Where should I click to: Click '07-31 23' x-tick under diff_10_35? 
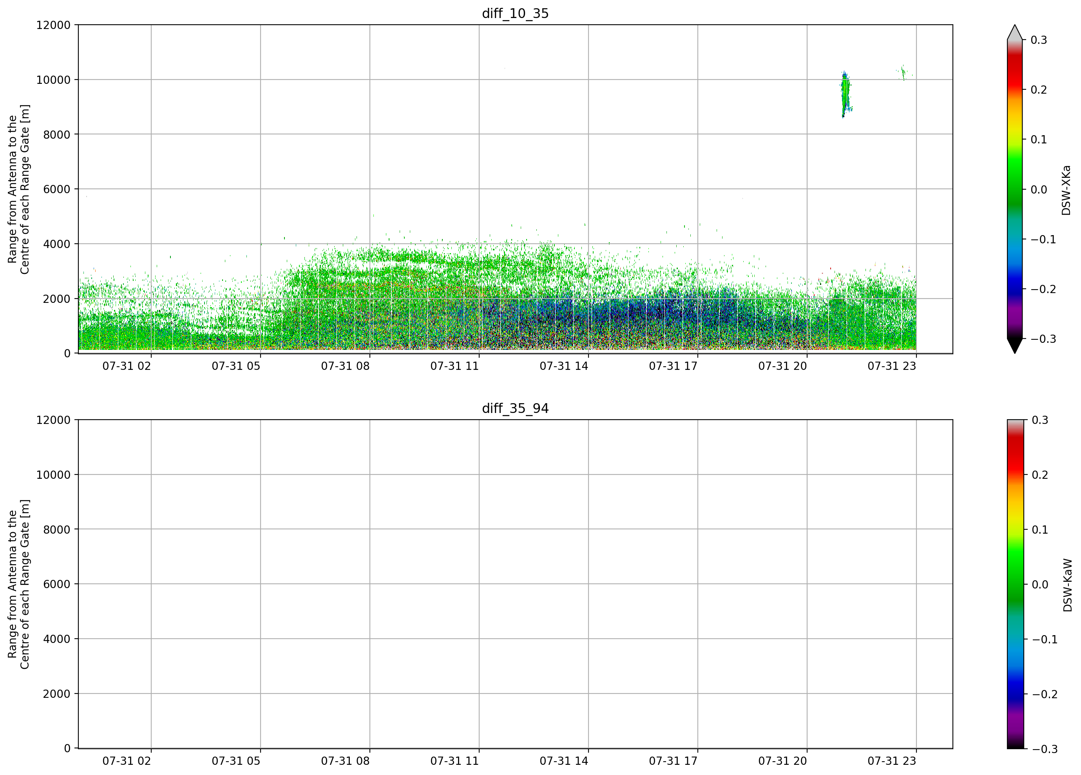pos(892,366)
